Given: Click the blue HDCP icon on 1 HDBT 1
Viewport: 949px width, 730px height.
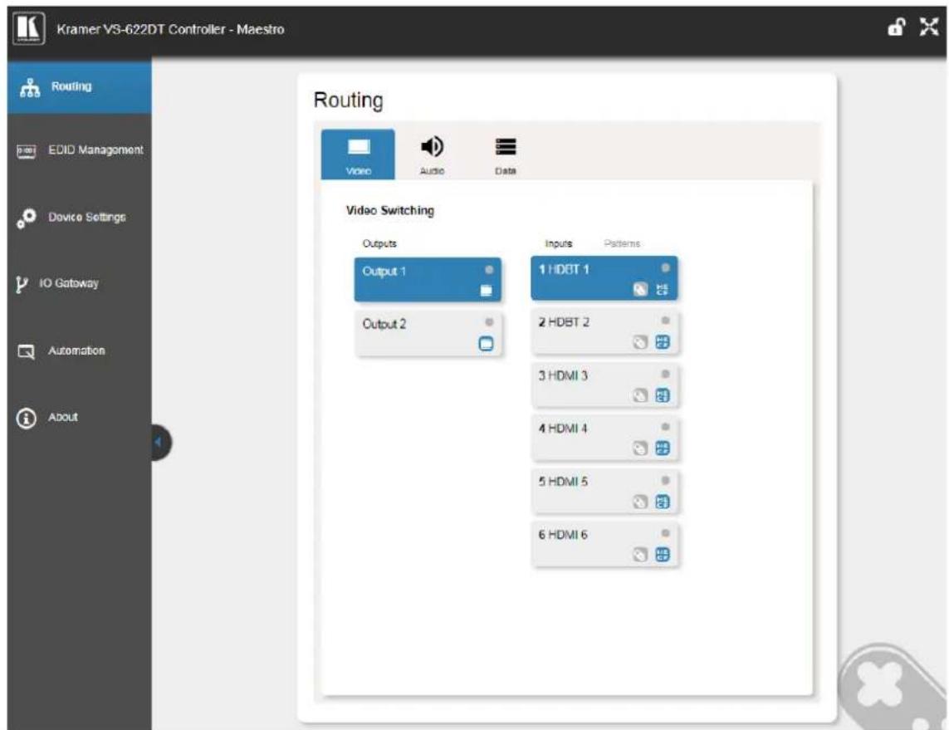Looking at the screenshot, I should click(663, 289).
